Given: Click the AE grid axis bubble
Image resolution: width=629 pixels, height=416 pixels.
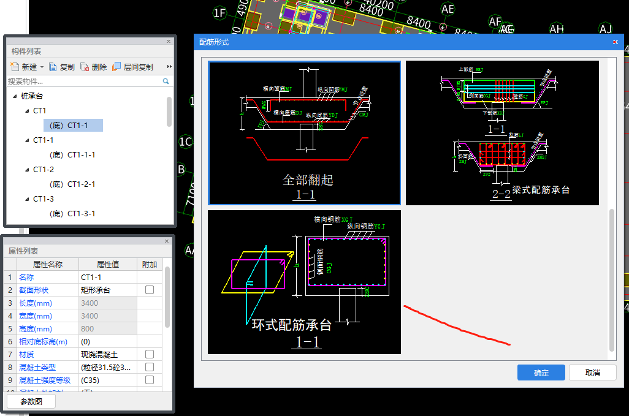Looking at the screenshot, I should pos(448,9).
